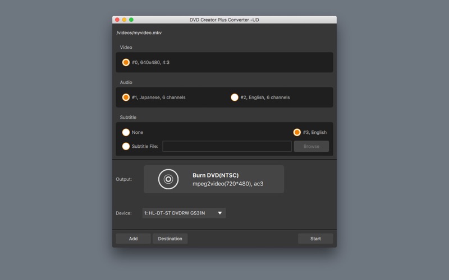449x280 pixels.
Task: Click the Video section label
Action: point(126,48)
